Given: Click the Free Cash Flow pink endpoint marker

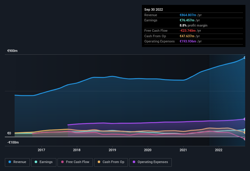Looking at the screenshot, I should [x=245, y=139].
